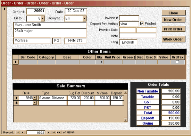Screen dimensions: 191x136
Task: Open the Bill to dropdown
Action: 42,19
